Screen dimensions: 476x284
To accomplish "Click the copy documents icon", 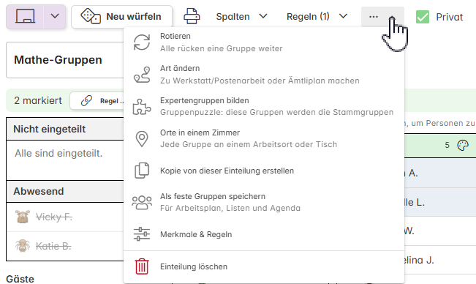I will coord(142,171).
